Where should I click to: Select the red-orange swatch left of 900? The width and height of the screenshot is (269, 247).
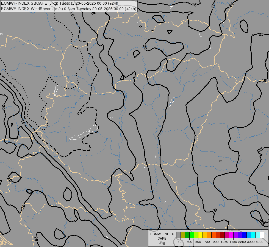coord(214,235)
